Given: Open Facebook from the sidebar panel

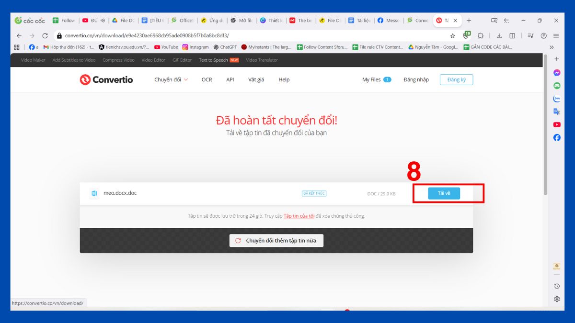Looking at the screenshot, I should tap(557, 137).
